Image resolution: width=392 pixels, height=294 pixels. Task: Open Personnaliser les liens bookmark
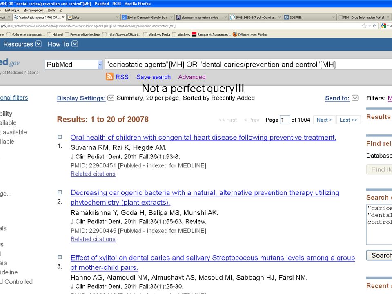pos(82,34)
